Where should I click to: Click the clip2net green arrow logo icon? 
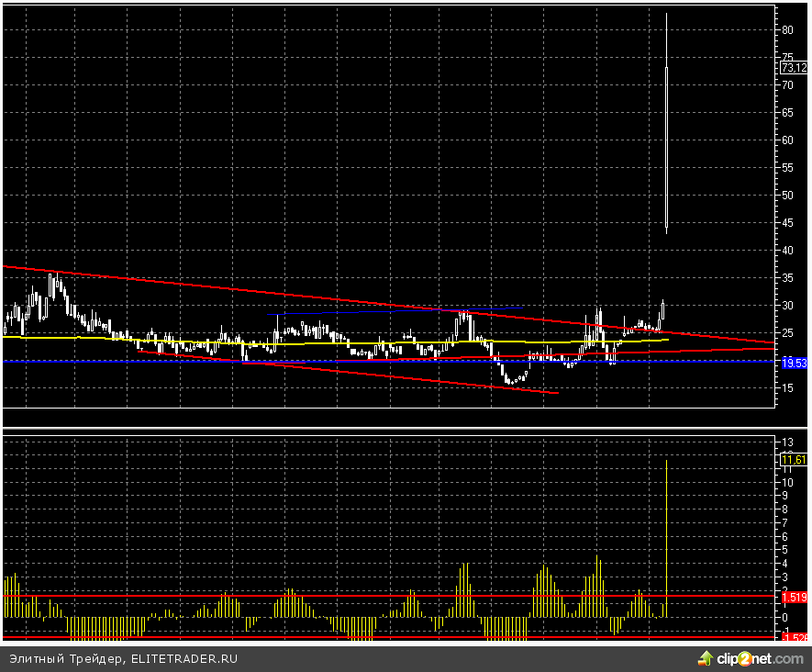pyautogui.click(x=706, y=657)
